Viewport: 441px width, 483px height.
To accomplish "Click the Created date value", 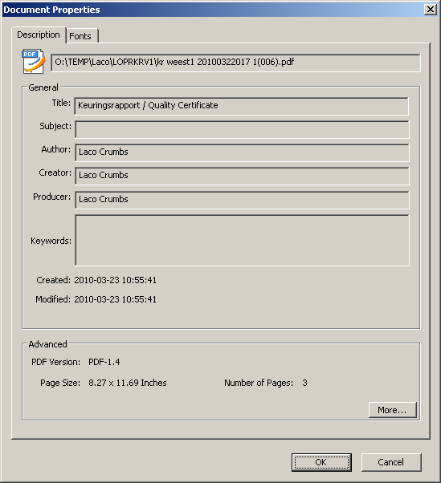I will 115,280.
